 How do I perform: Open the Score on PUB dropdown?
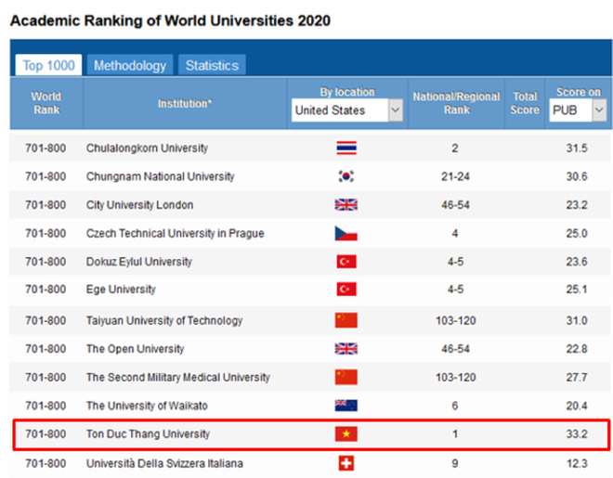[x=578, y=110]
